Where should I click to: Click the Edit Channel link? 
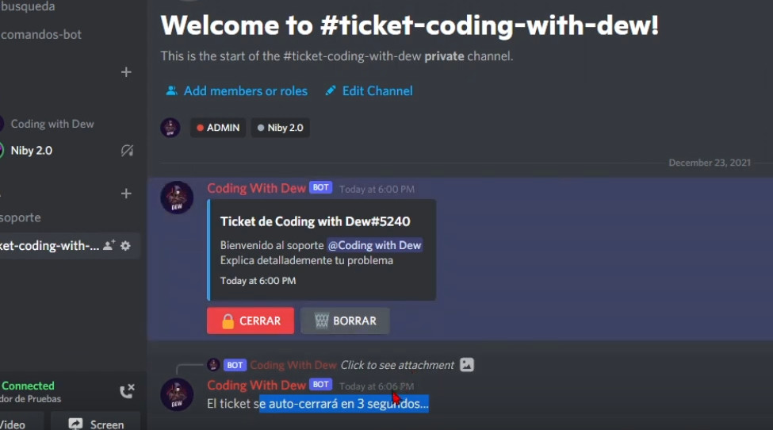coord(377,90)
